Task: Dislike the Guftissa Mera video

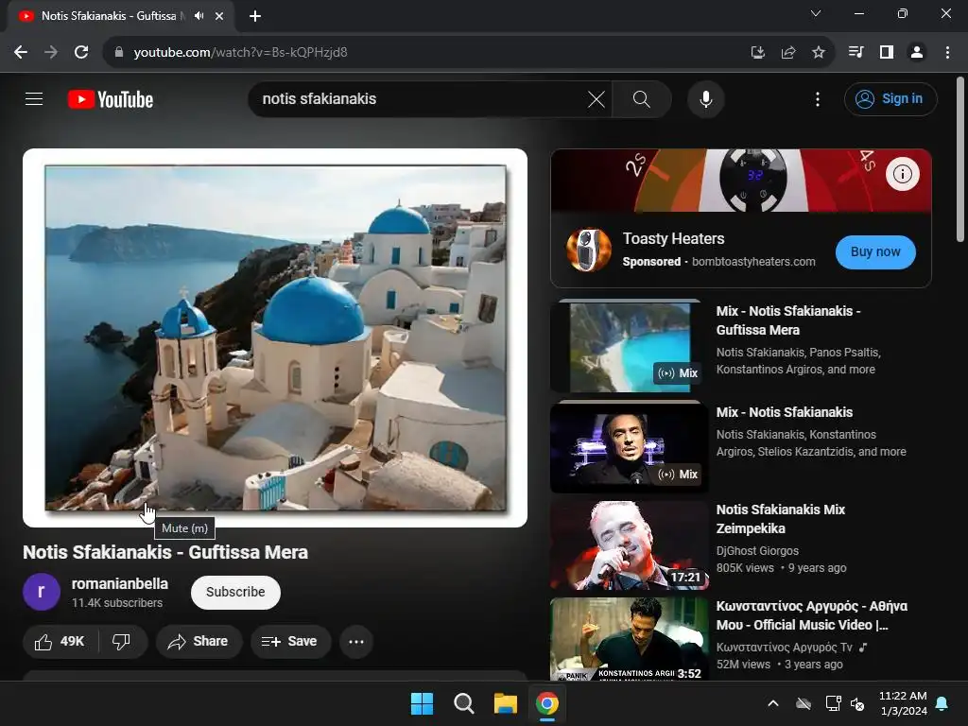Action: click(x=122, y=642)
